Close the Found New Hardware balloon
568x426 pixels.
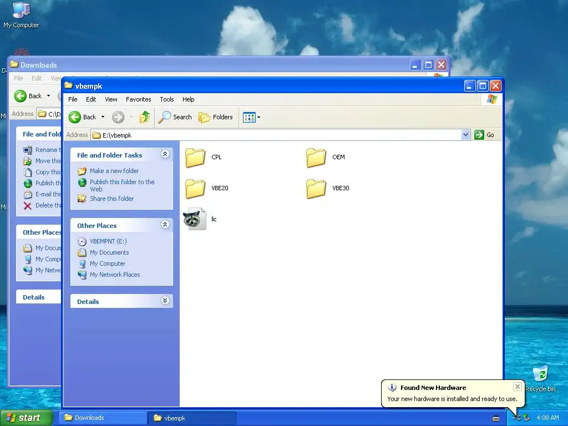click(518, 387)
